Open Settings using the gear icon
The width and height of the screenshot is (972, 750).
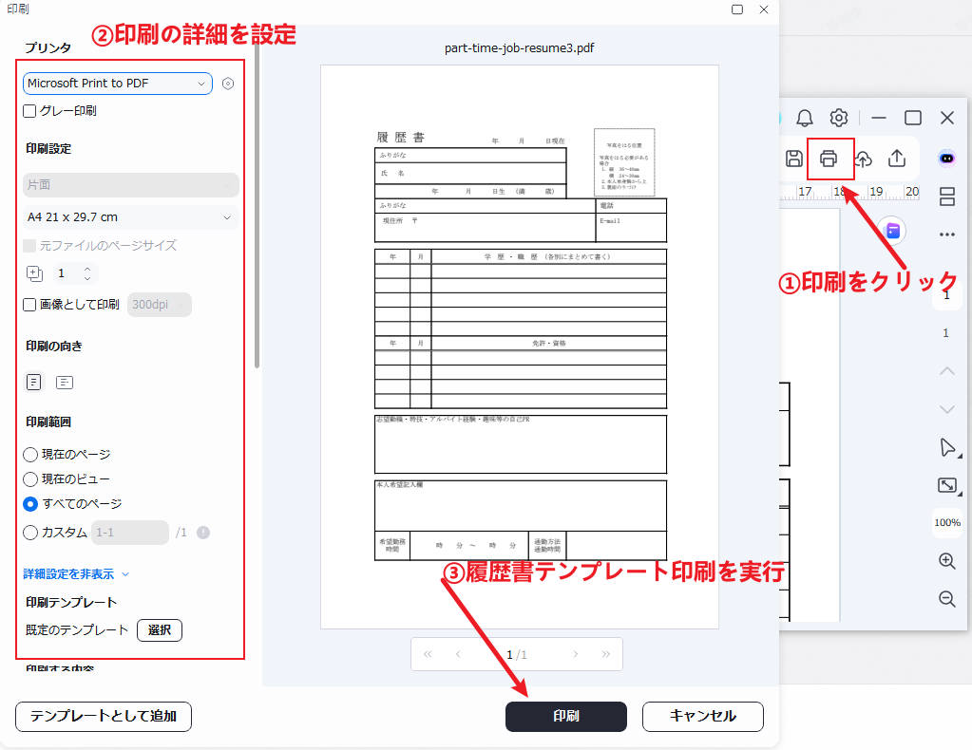[x=838, y=117]
